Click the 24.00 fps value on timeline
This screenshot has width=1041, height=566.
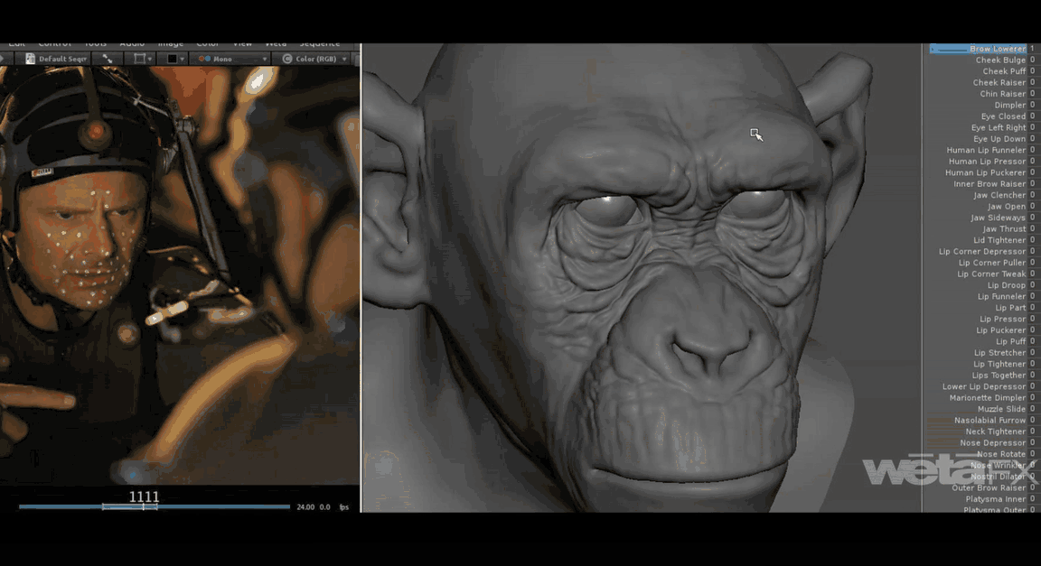tap(305, 507)
